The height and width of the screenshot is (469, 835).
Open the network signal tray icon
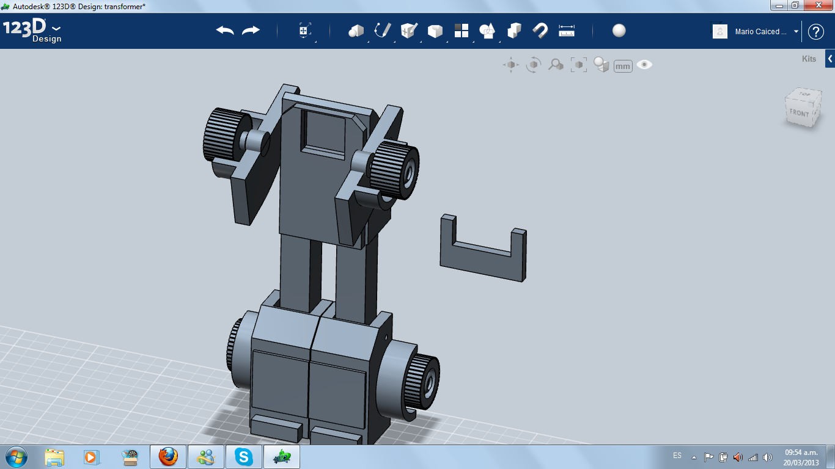[753, 457]
